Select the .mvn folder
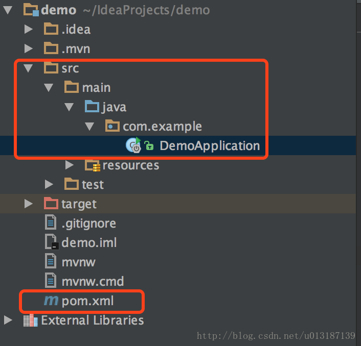 76,48
